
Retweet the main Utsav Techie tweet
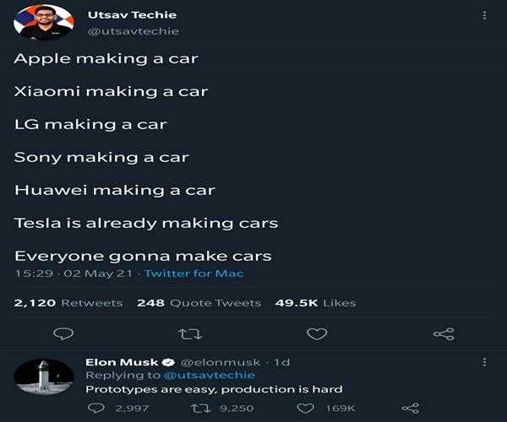point(190,334)
